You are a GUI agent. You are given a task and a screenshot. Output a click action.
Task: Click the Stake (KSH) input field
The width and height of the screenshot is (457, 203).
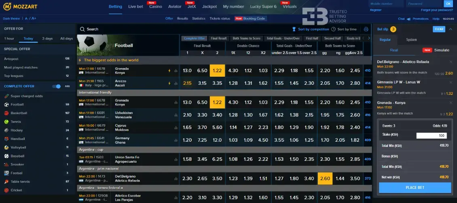point(432,136)
